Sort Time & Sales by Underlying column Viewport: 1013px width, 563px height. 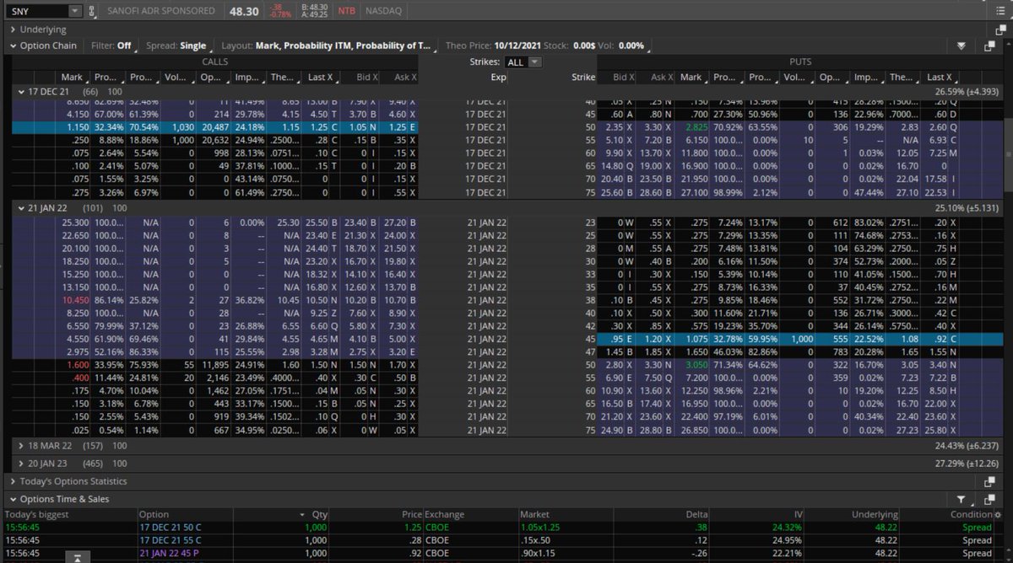tap(877, 514)
